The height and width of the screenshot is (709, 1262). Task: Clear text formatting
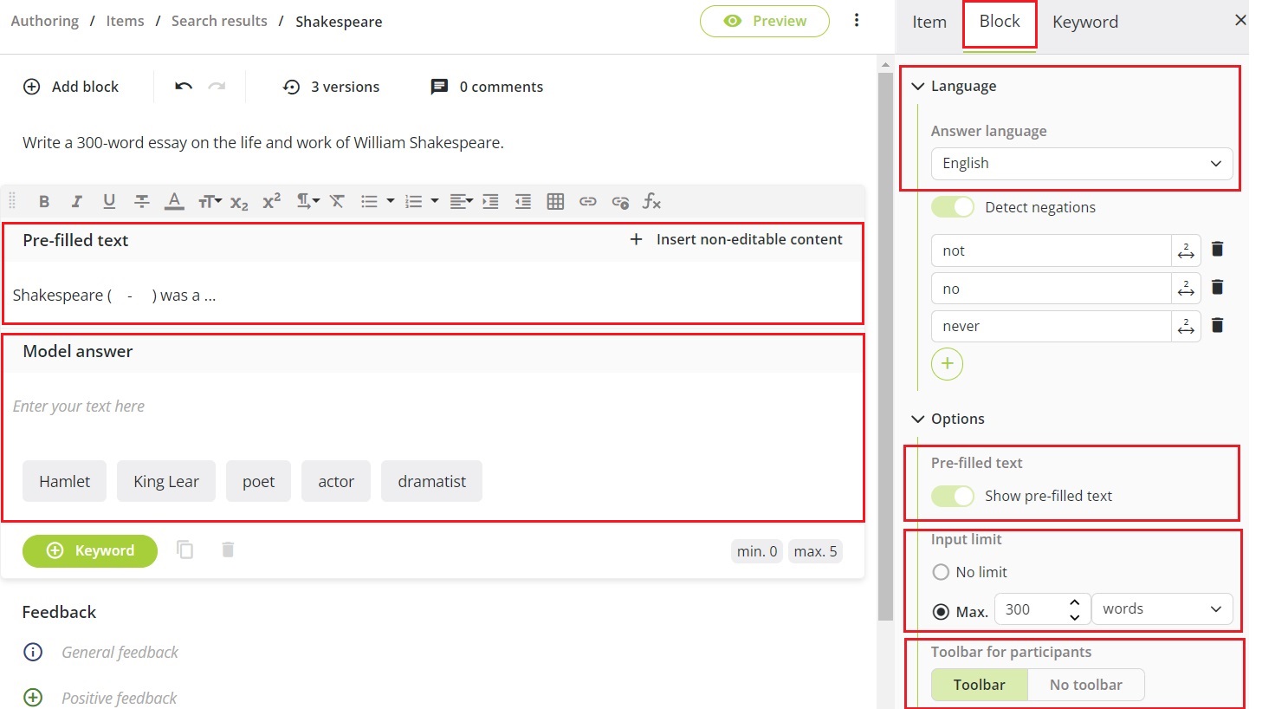click(338, 201)
